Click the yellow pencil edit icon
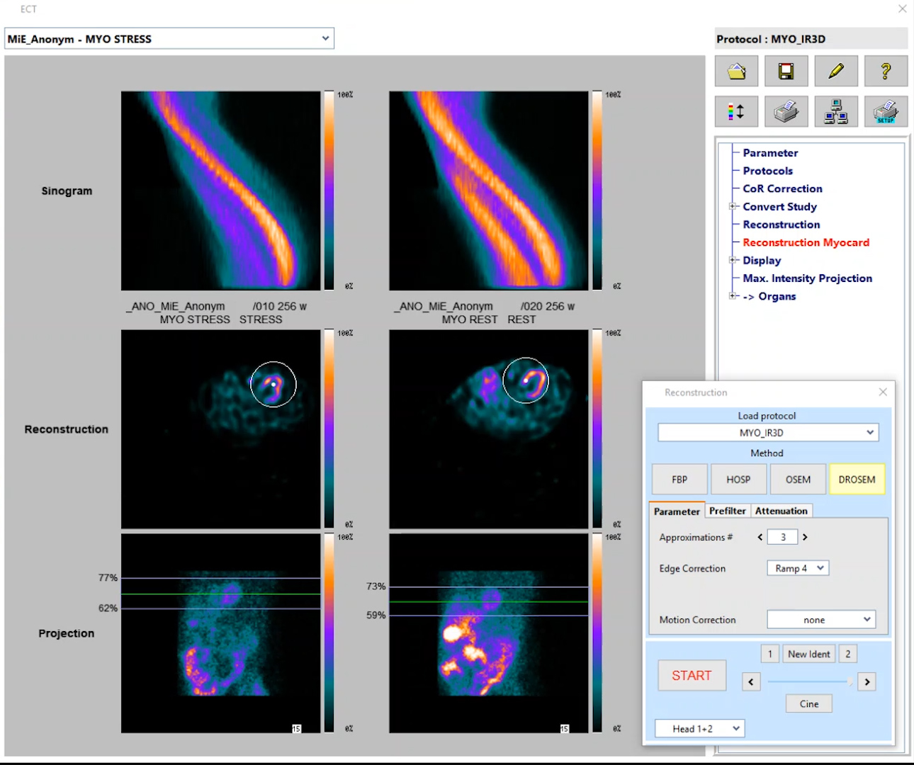 point(836,72)
